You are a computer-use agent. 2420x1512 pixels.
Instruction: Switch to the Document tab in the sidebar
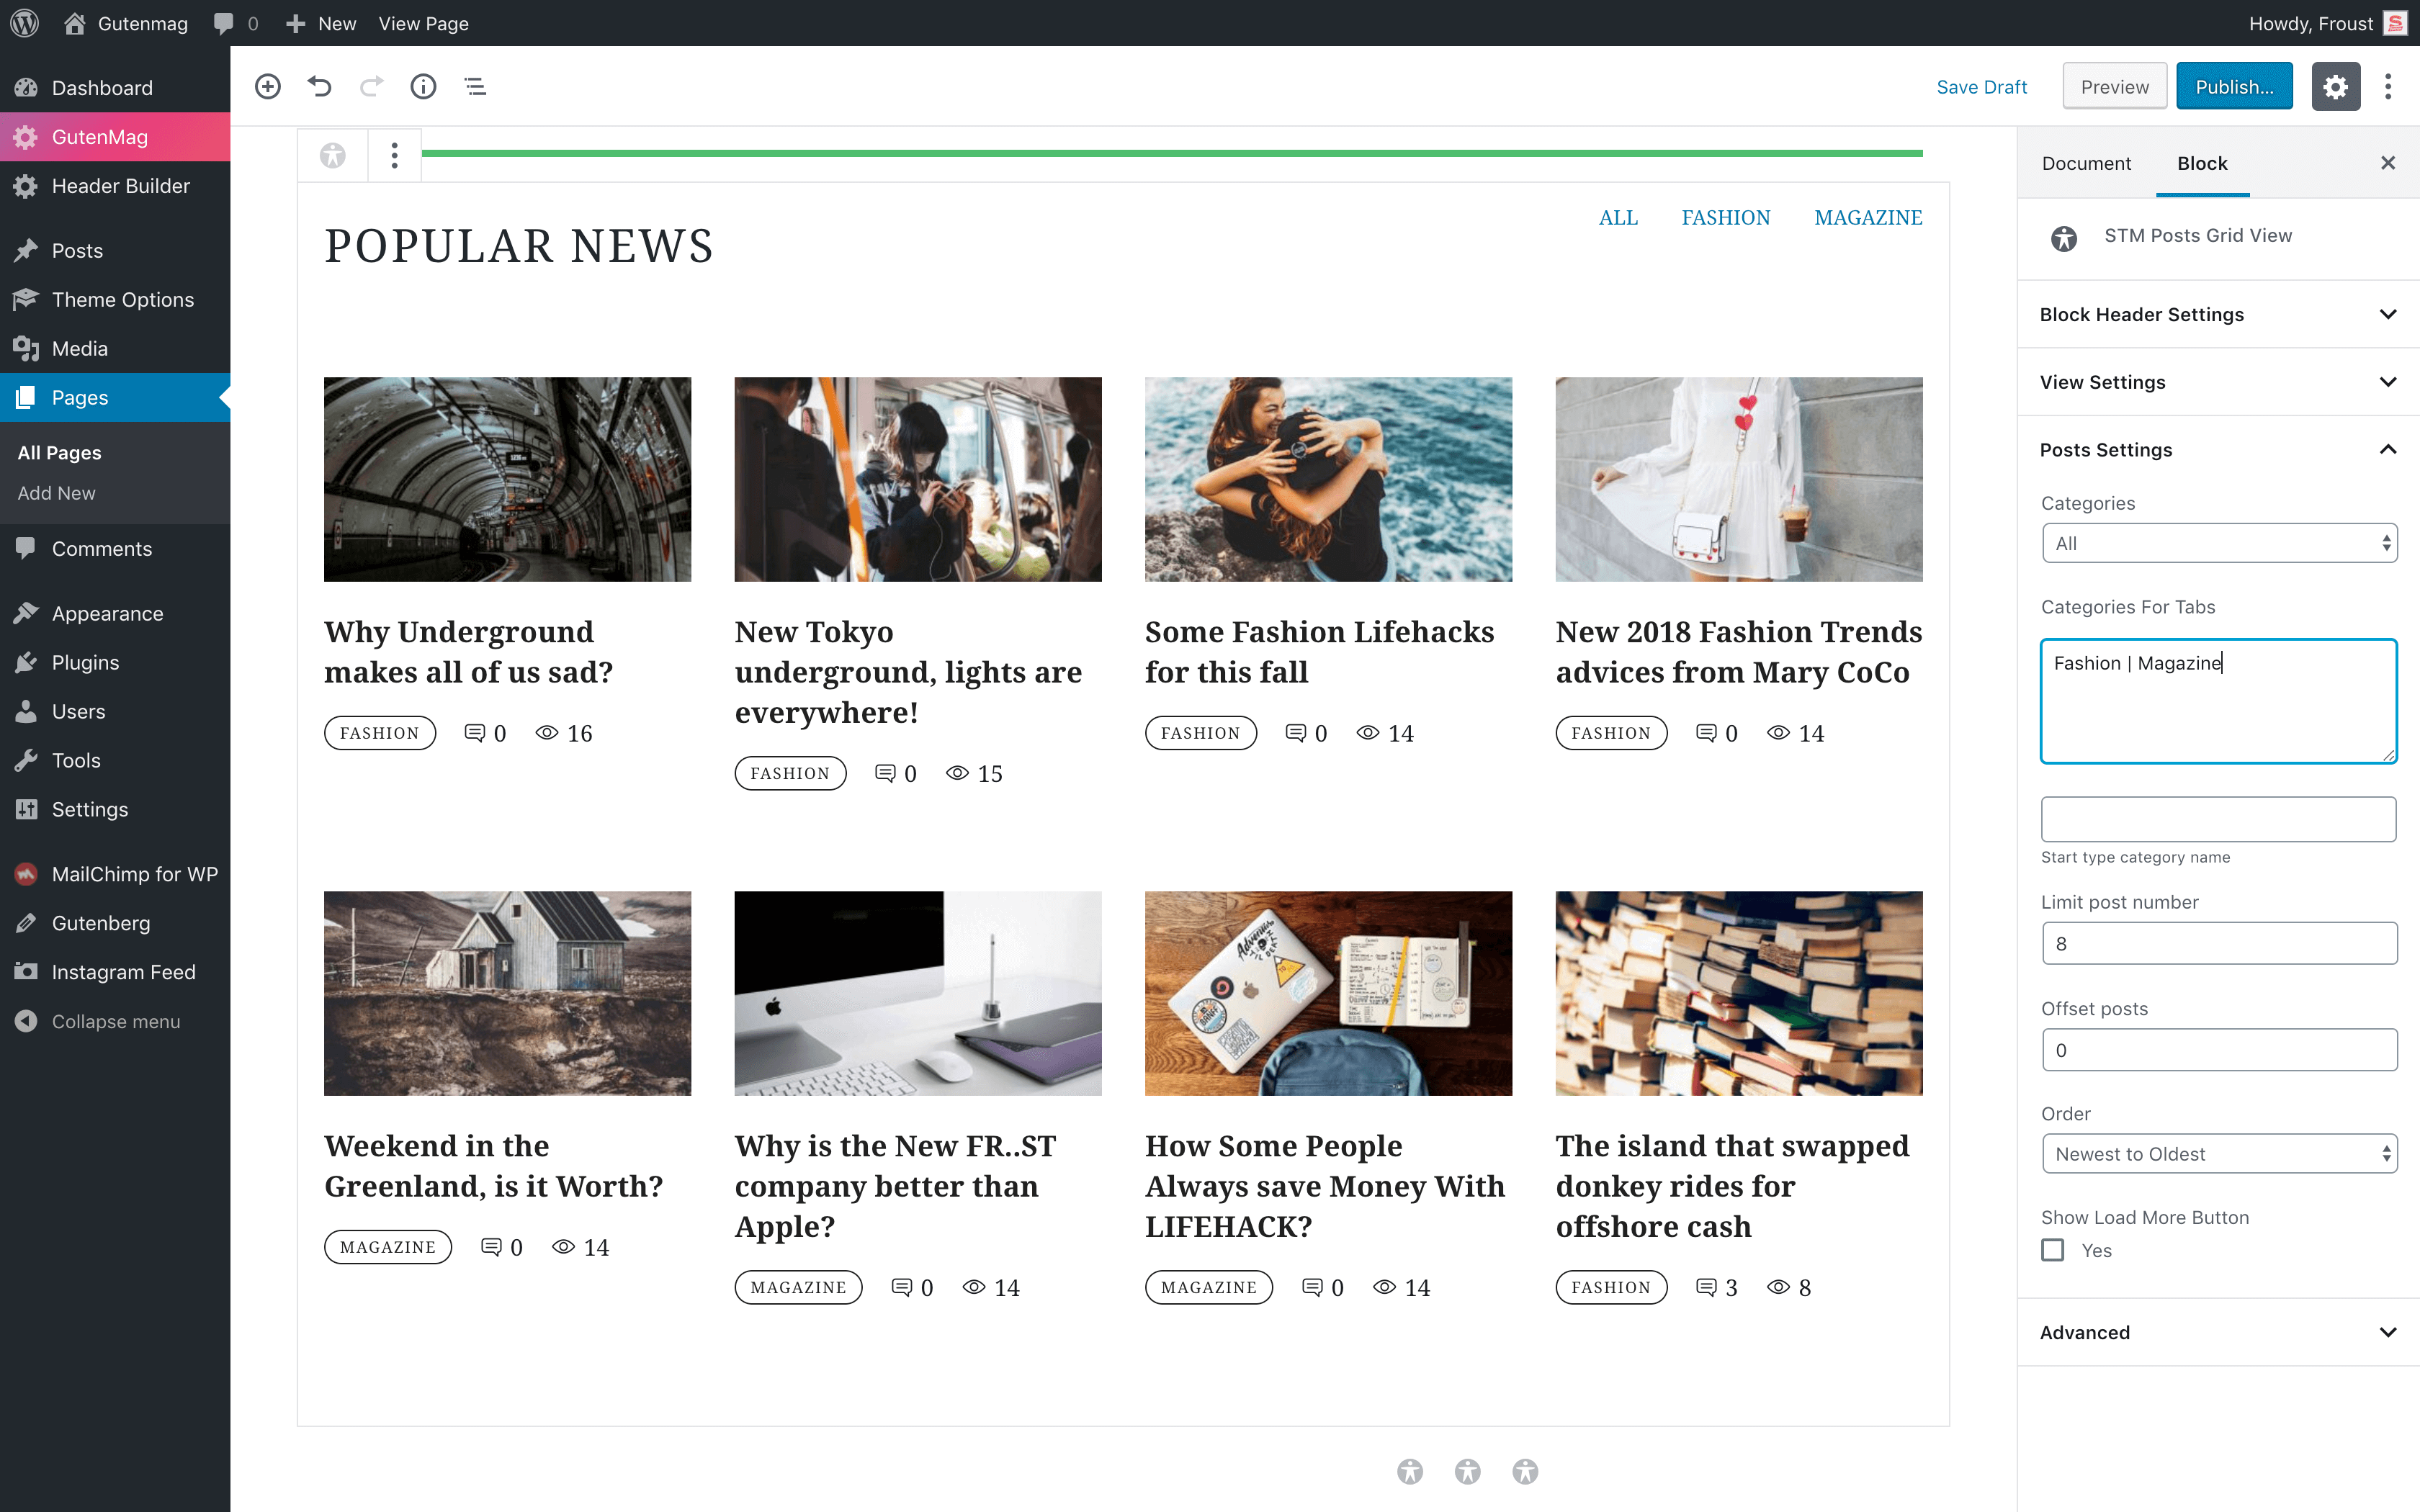[x=2086, y=163]
